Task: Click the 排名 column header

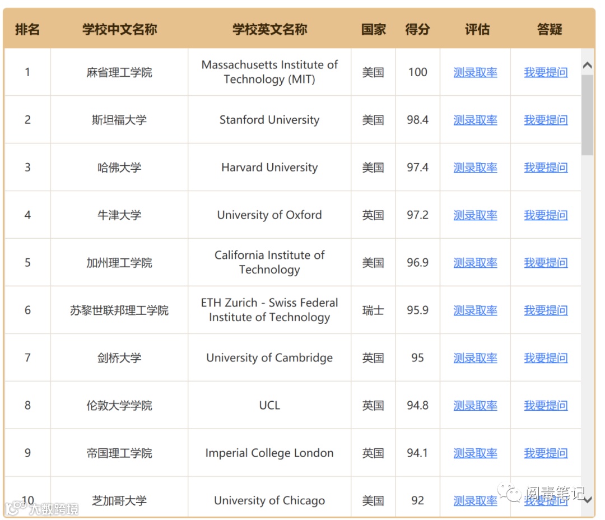Action: click(x=27, y=29)
